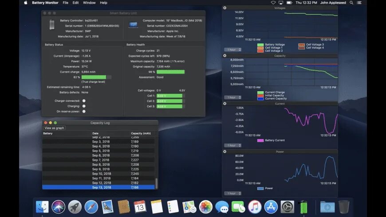
Task: Click Charging status indicator
Action: pyautogui.click(x=84, y=106)
